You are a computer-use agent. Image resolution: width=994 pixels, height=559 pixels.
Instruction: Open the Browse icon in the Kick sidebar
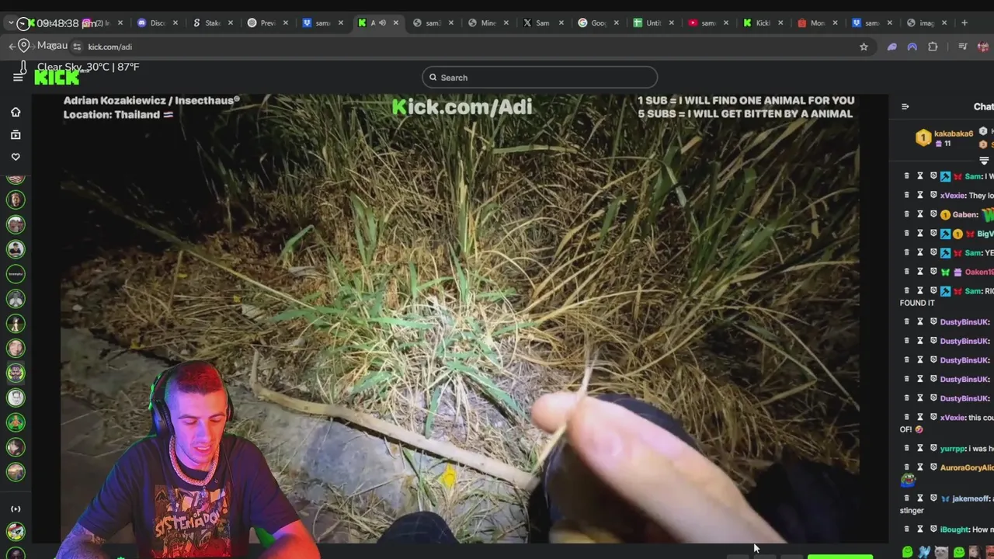[16, 135]
